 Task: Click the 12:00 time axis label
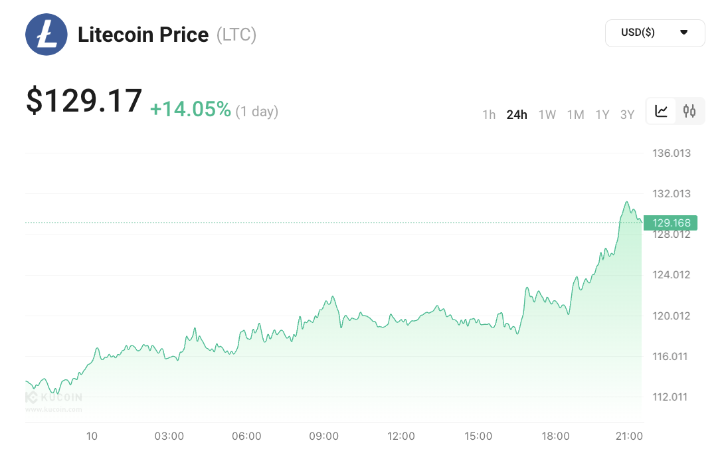coord(401,436)
